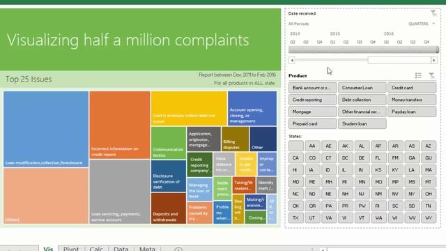The height and width of the screenshot is (251, 446).
Task: Select state AZ in States slicer
Action: tap(429, 146)
